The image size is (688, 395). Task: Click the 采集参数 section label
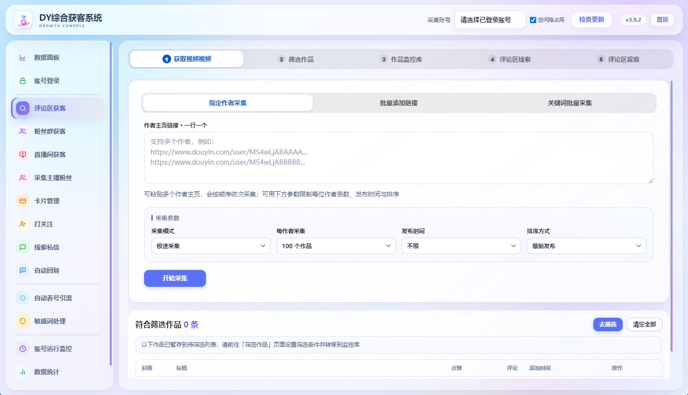(167, 218)
